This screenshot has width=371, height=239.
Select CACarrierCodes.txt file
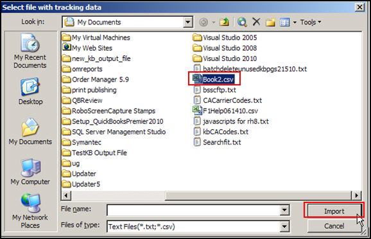point(228,100)
